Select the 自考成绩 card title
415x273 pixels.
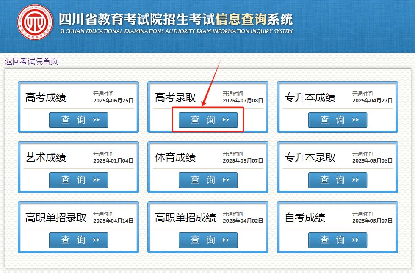[305, 218]
